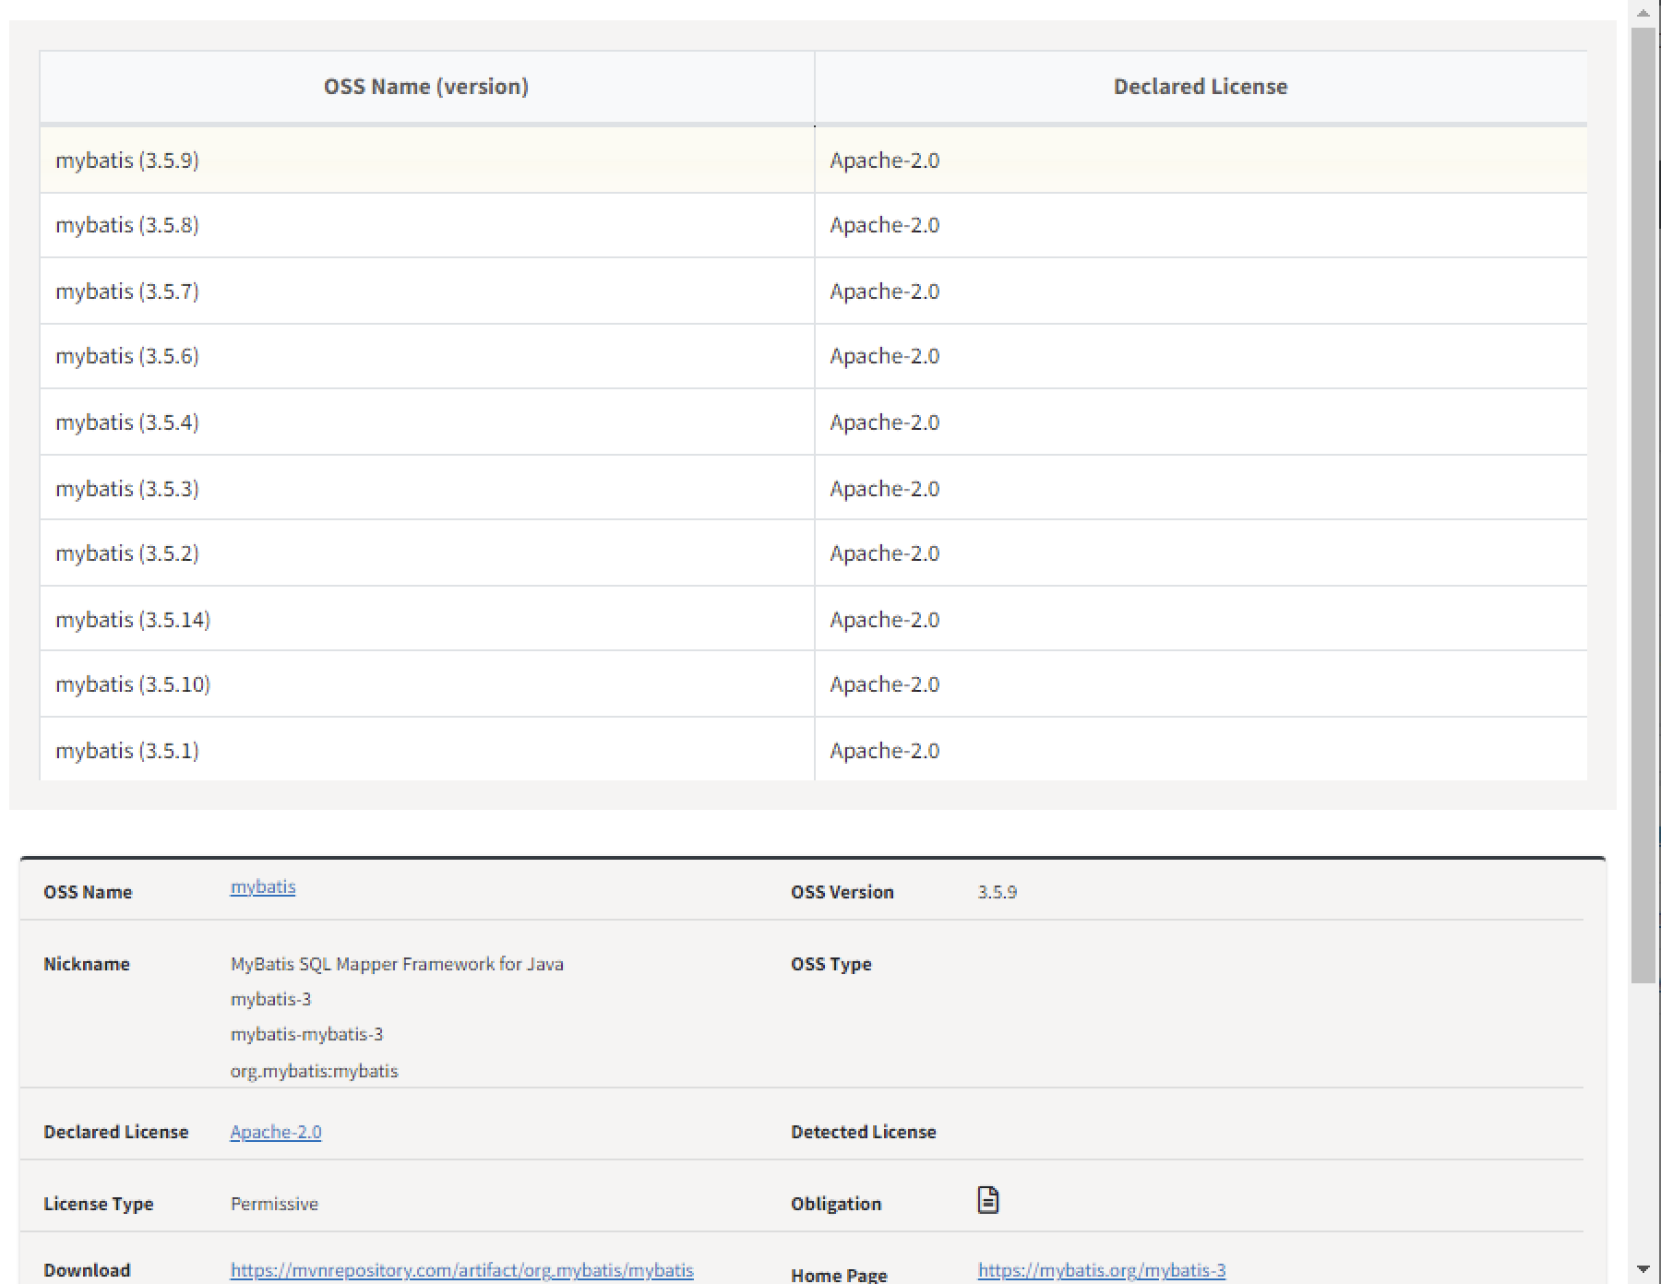Click the OSS Type label

[831, 964]
